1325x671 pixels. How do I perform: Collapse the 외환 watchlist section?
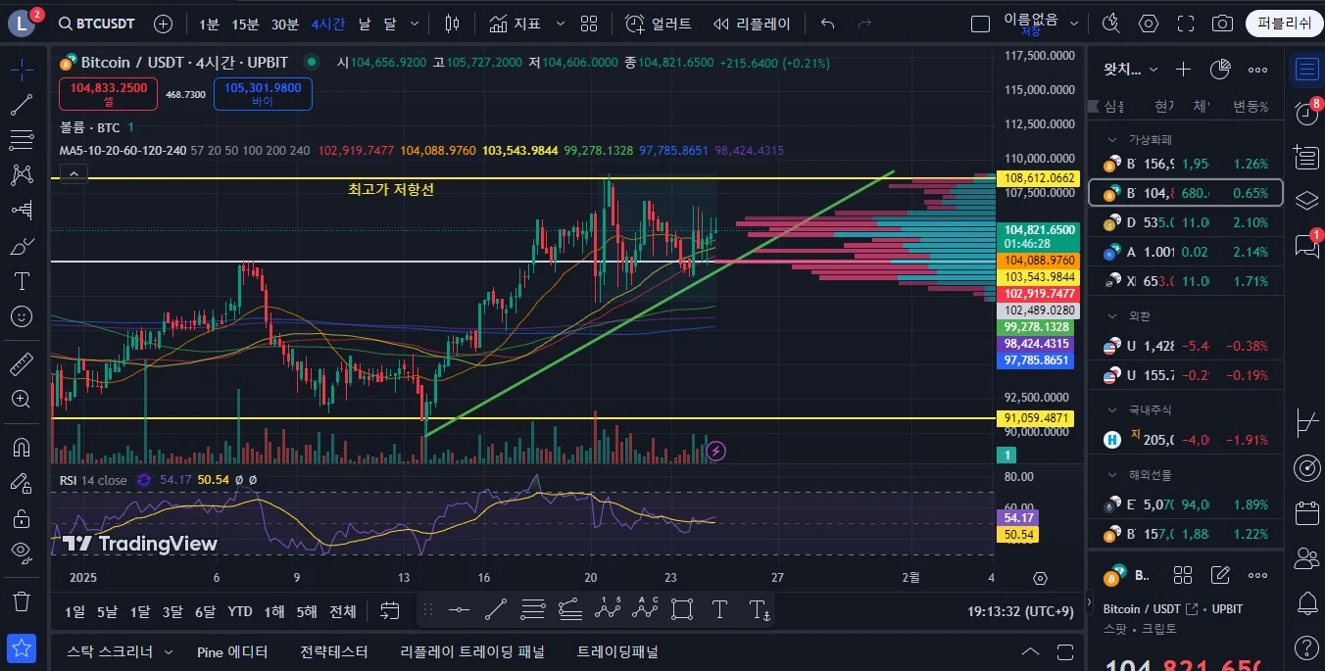coord(1112,316)
